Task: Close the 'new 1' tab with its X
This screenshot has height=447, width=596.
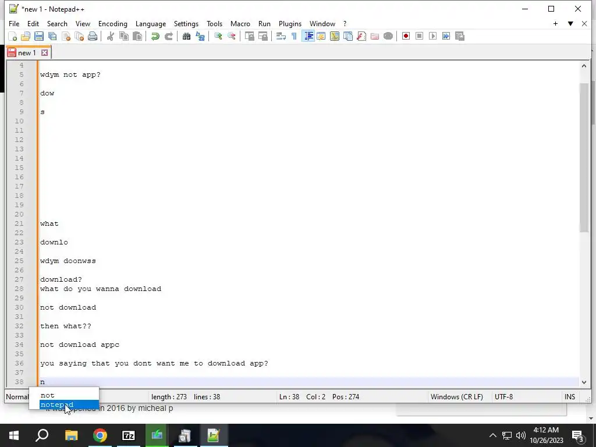Action: click(x=44, y=52)
